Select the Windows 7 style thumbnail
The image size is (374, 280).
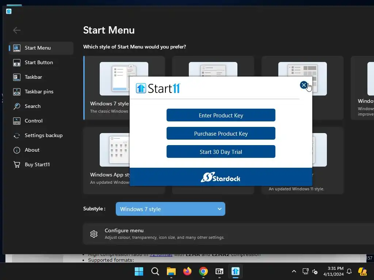click(114, 79)
